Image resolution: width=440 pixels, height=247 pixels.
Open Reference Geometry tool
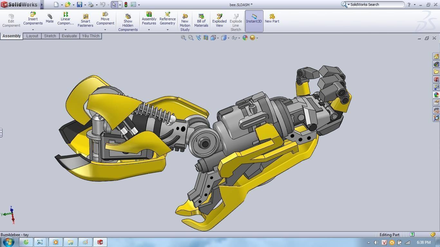167,19
